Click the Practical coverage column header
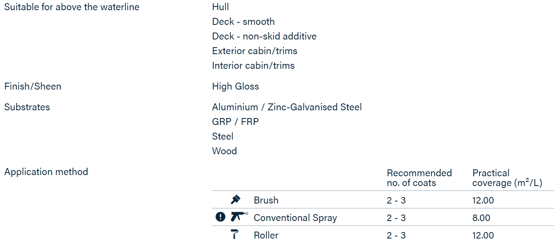This screenshot has width=555, height=243. tap(507, 178)
